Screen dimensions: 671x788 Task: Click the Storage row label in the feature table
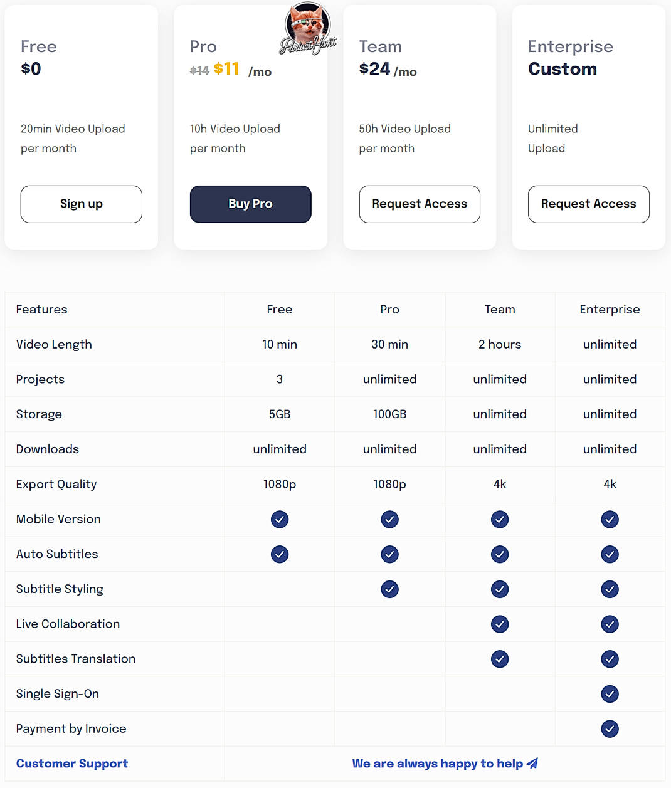coord(39,414)
